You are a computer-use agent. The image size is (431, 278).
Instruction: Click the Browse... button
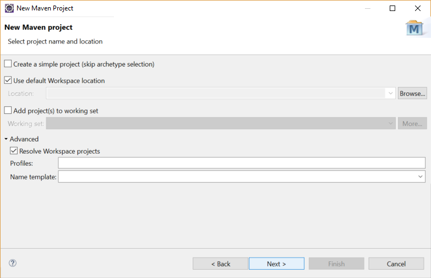(x=412, y=94)
